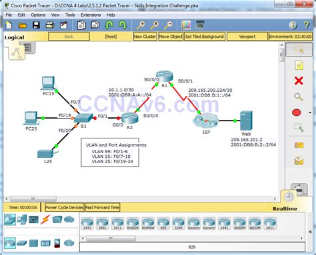Image resolution: width=316 pixels, height=255 pixels.
Task: Select the Resize Shape tool
Action: (x=299, y=128)
